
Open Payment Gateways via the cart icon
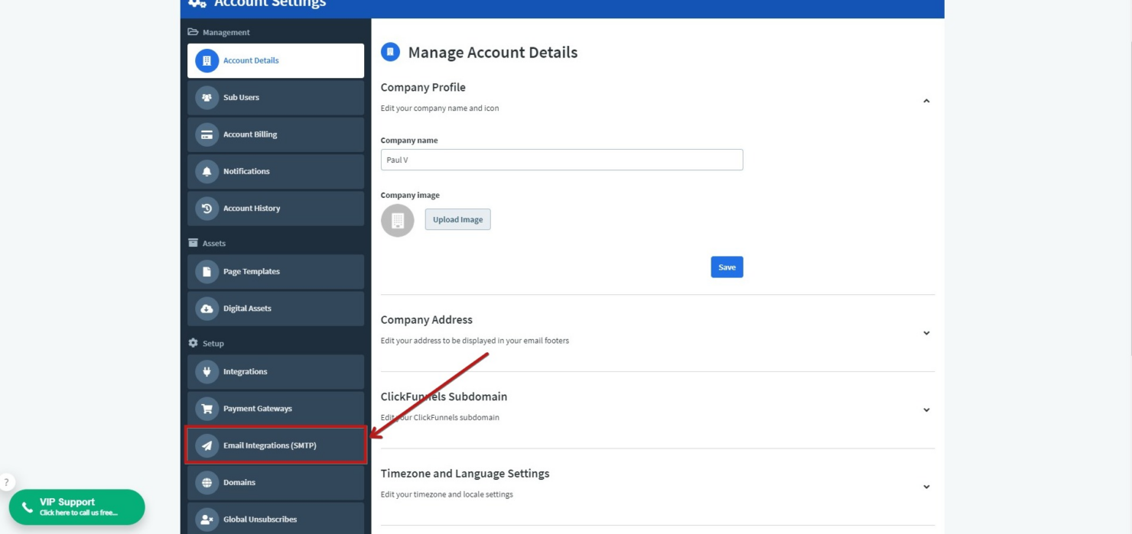pos(207,408)
